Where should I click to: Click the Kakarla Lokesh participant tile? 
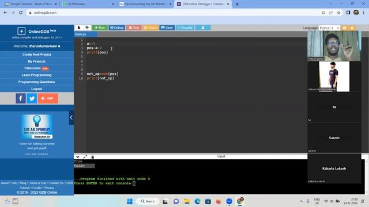coord(334,168)
